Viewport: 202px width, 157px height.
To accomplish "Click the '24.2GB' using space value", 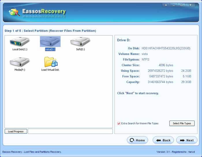I will tap(186, 71).
